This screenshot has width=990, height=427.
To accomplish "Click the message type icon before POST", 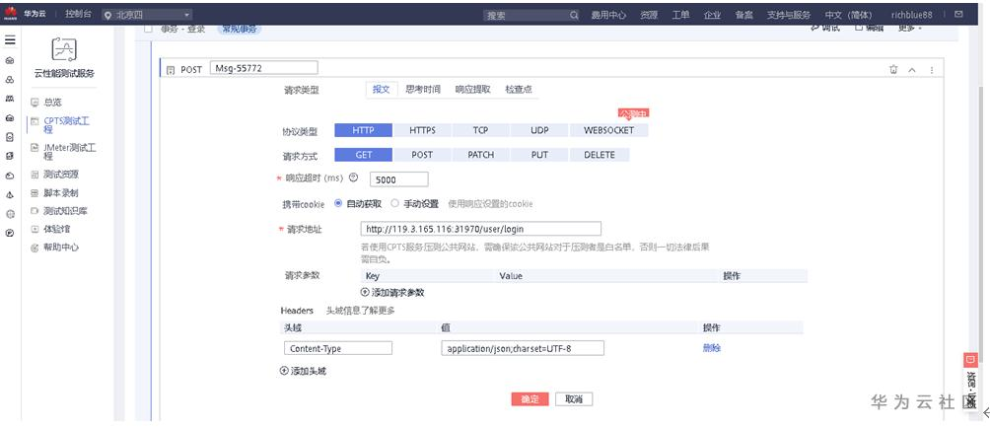I will click(170, 70).
